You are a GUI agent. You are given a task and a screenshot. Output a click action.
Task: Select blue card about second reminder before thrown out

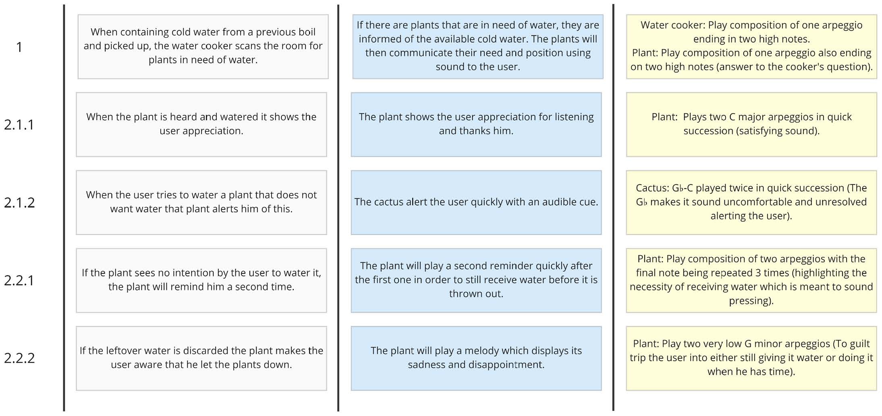(476, 280)
